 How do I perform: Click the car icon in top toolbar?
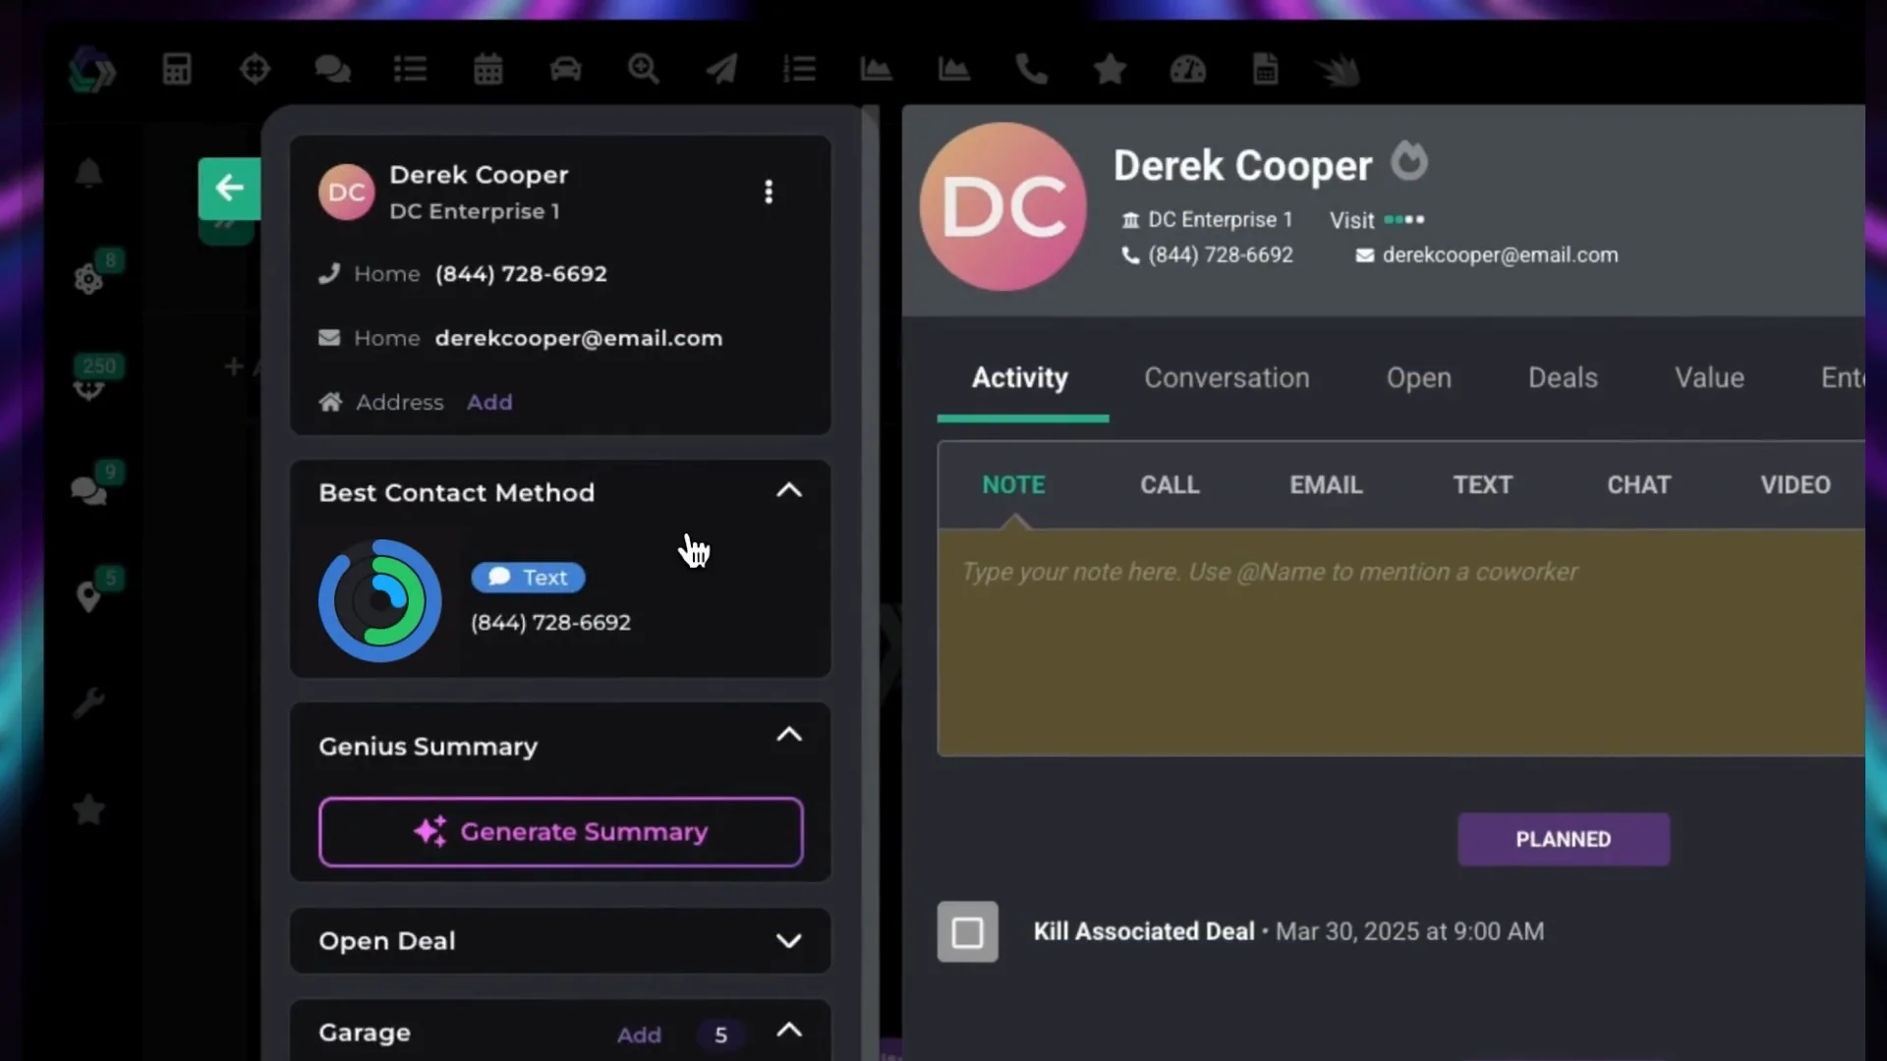pyautogui.click(x=565, y=70)
